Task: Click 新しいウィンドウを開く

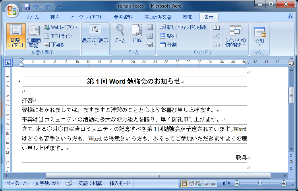Action: pos(183,27)
